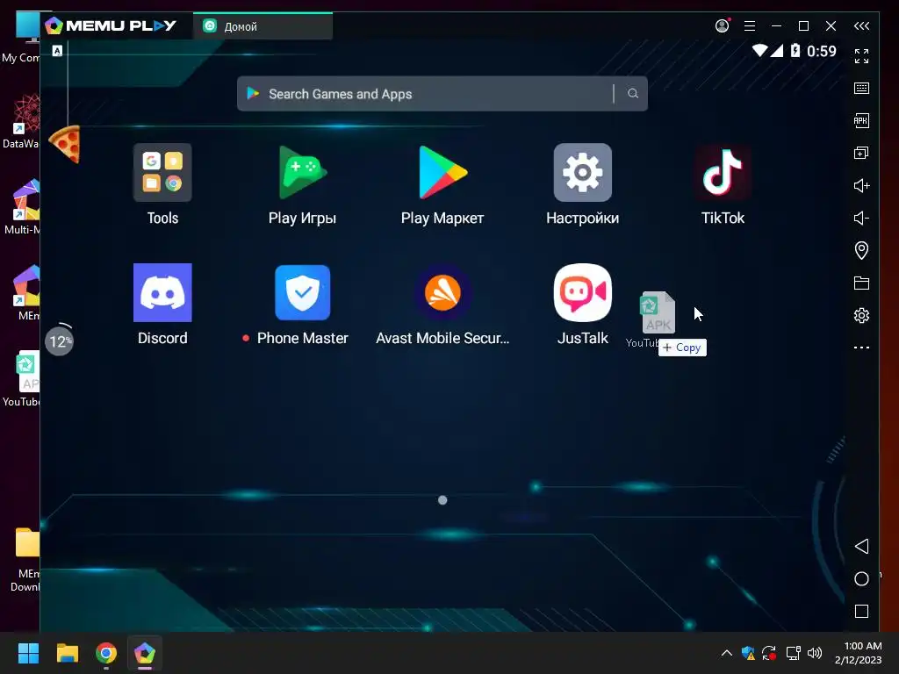This screenshot has width=899, height=674.
Task: Open MEmu account profile icon
Action: pyautogui.click(x=722, y=25)
